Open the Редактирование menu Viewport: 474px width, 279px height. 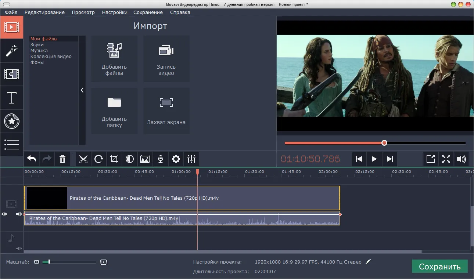[44, 12]
